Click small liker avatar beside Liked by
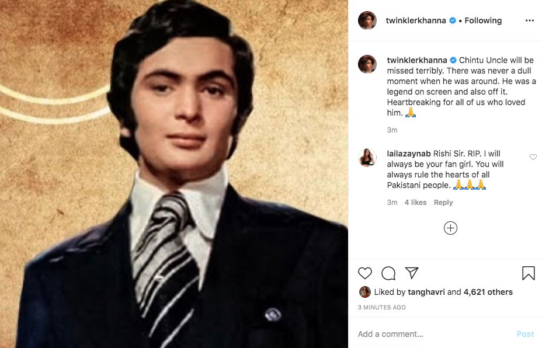542x348 pixels. (x=364, y=292)
